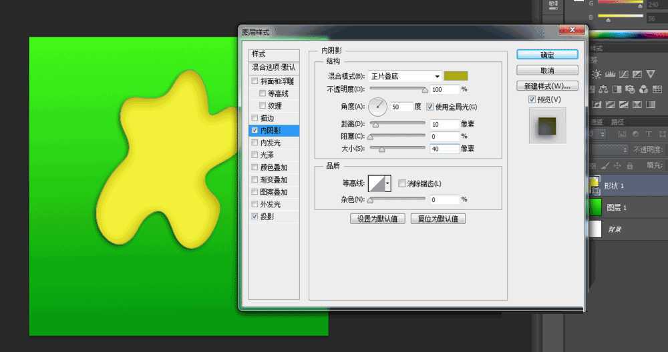Add a Vibrance adjustment (triangle icon)
Viewport: 668px width, 352px height.
(x=651, y=74)
